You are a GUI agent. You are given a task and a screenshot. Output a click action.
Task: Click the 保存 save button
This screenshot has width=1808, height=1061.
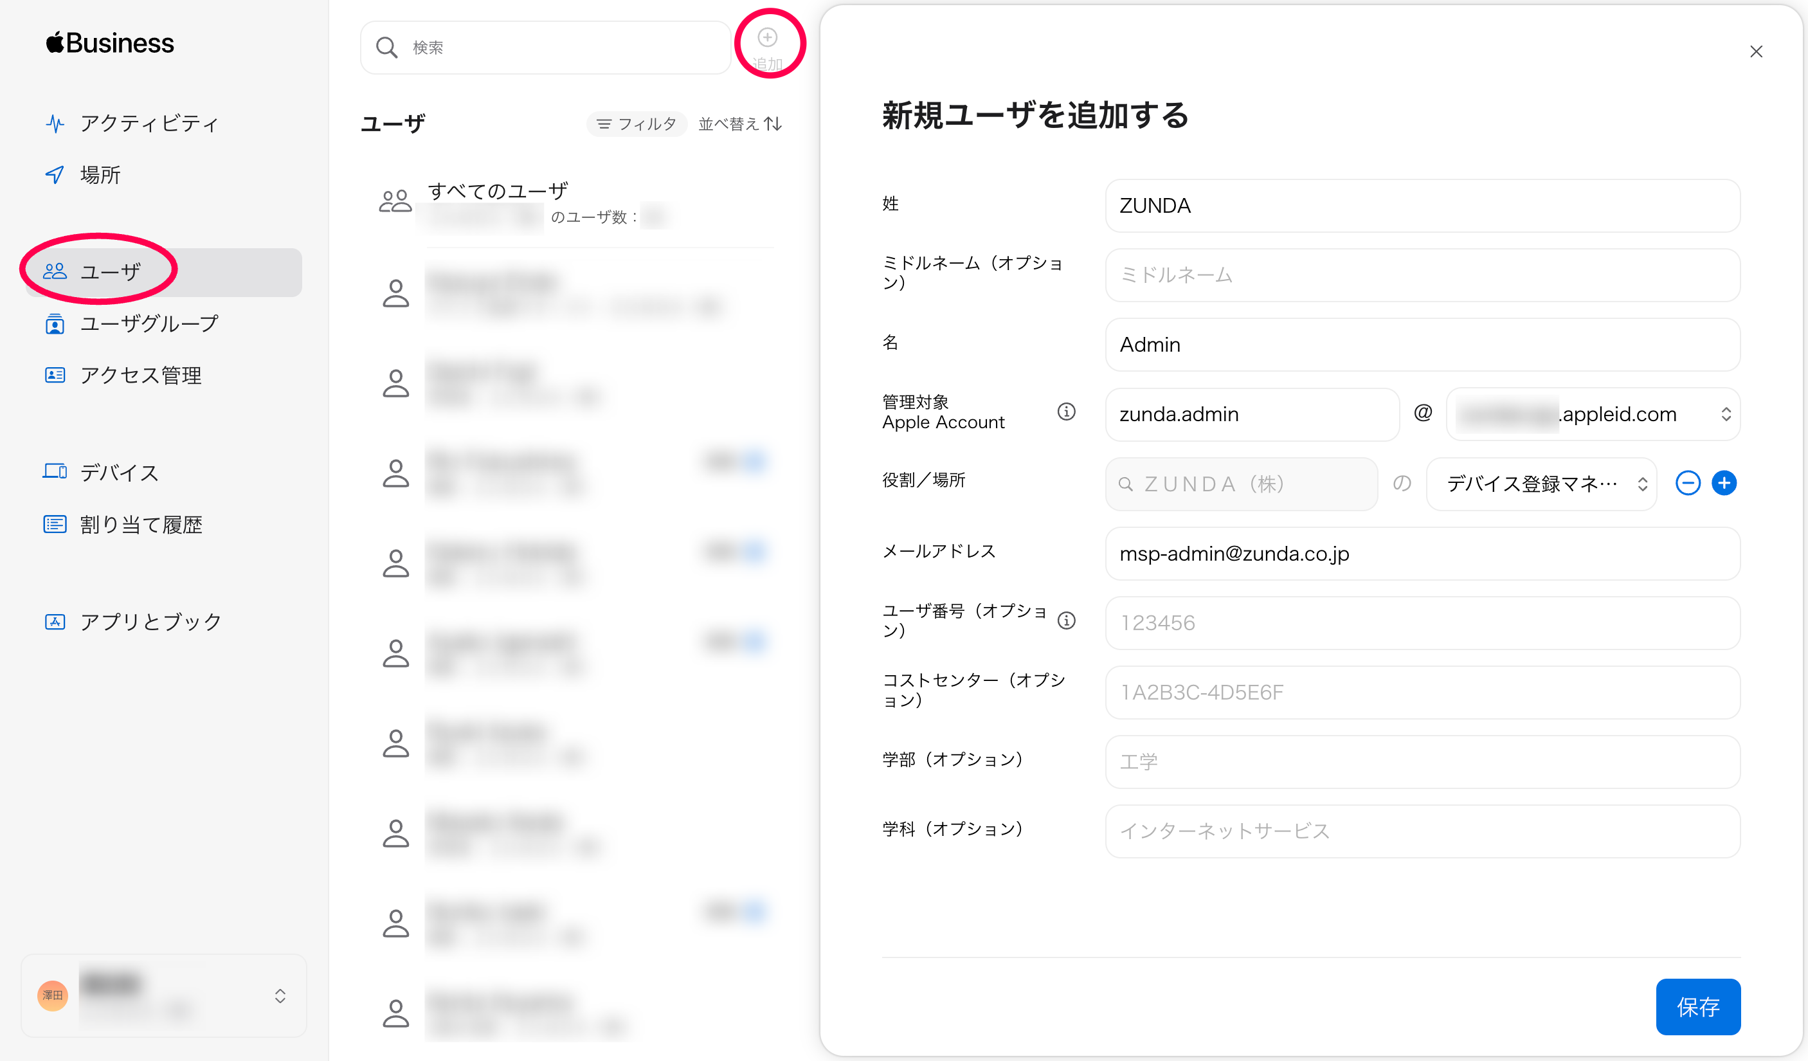(x=1697, y=1006)
